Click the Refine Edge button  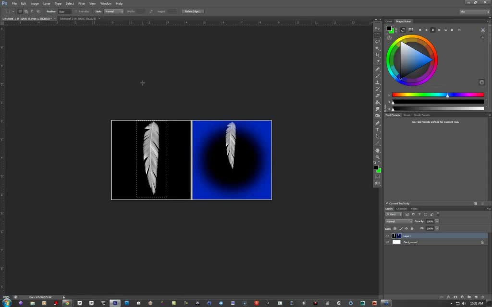(193, 11)
